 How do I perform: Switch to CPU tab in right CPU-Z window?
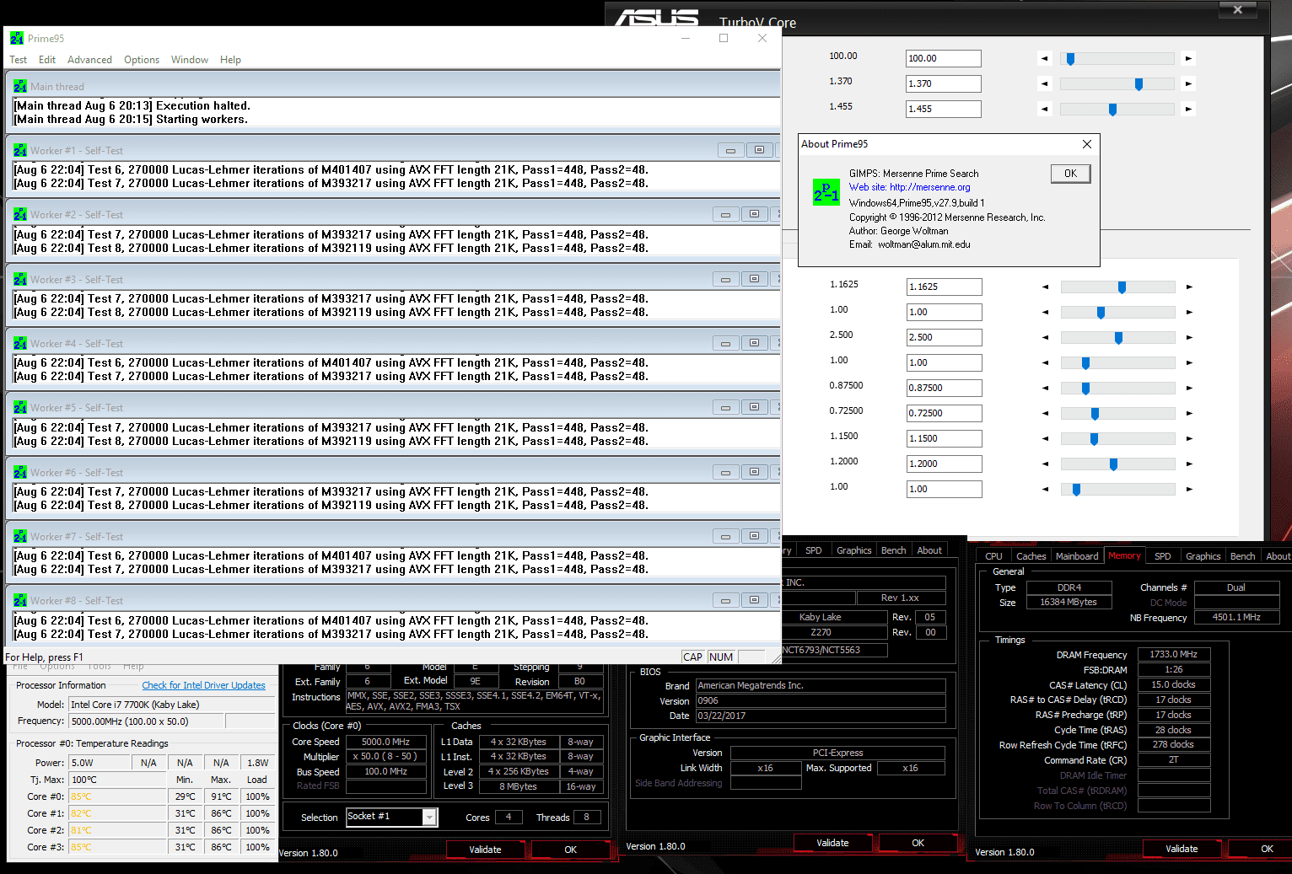coord(993,556)
